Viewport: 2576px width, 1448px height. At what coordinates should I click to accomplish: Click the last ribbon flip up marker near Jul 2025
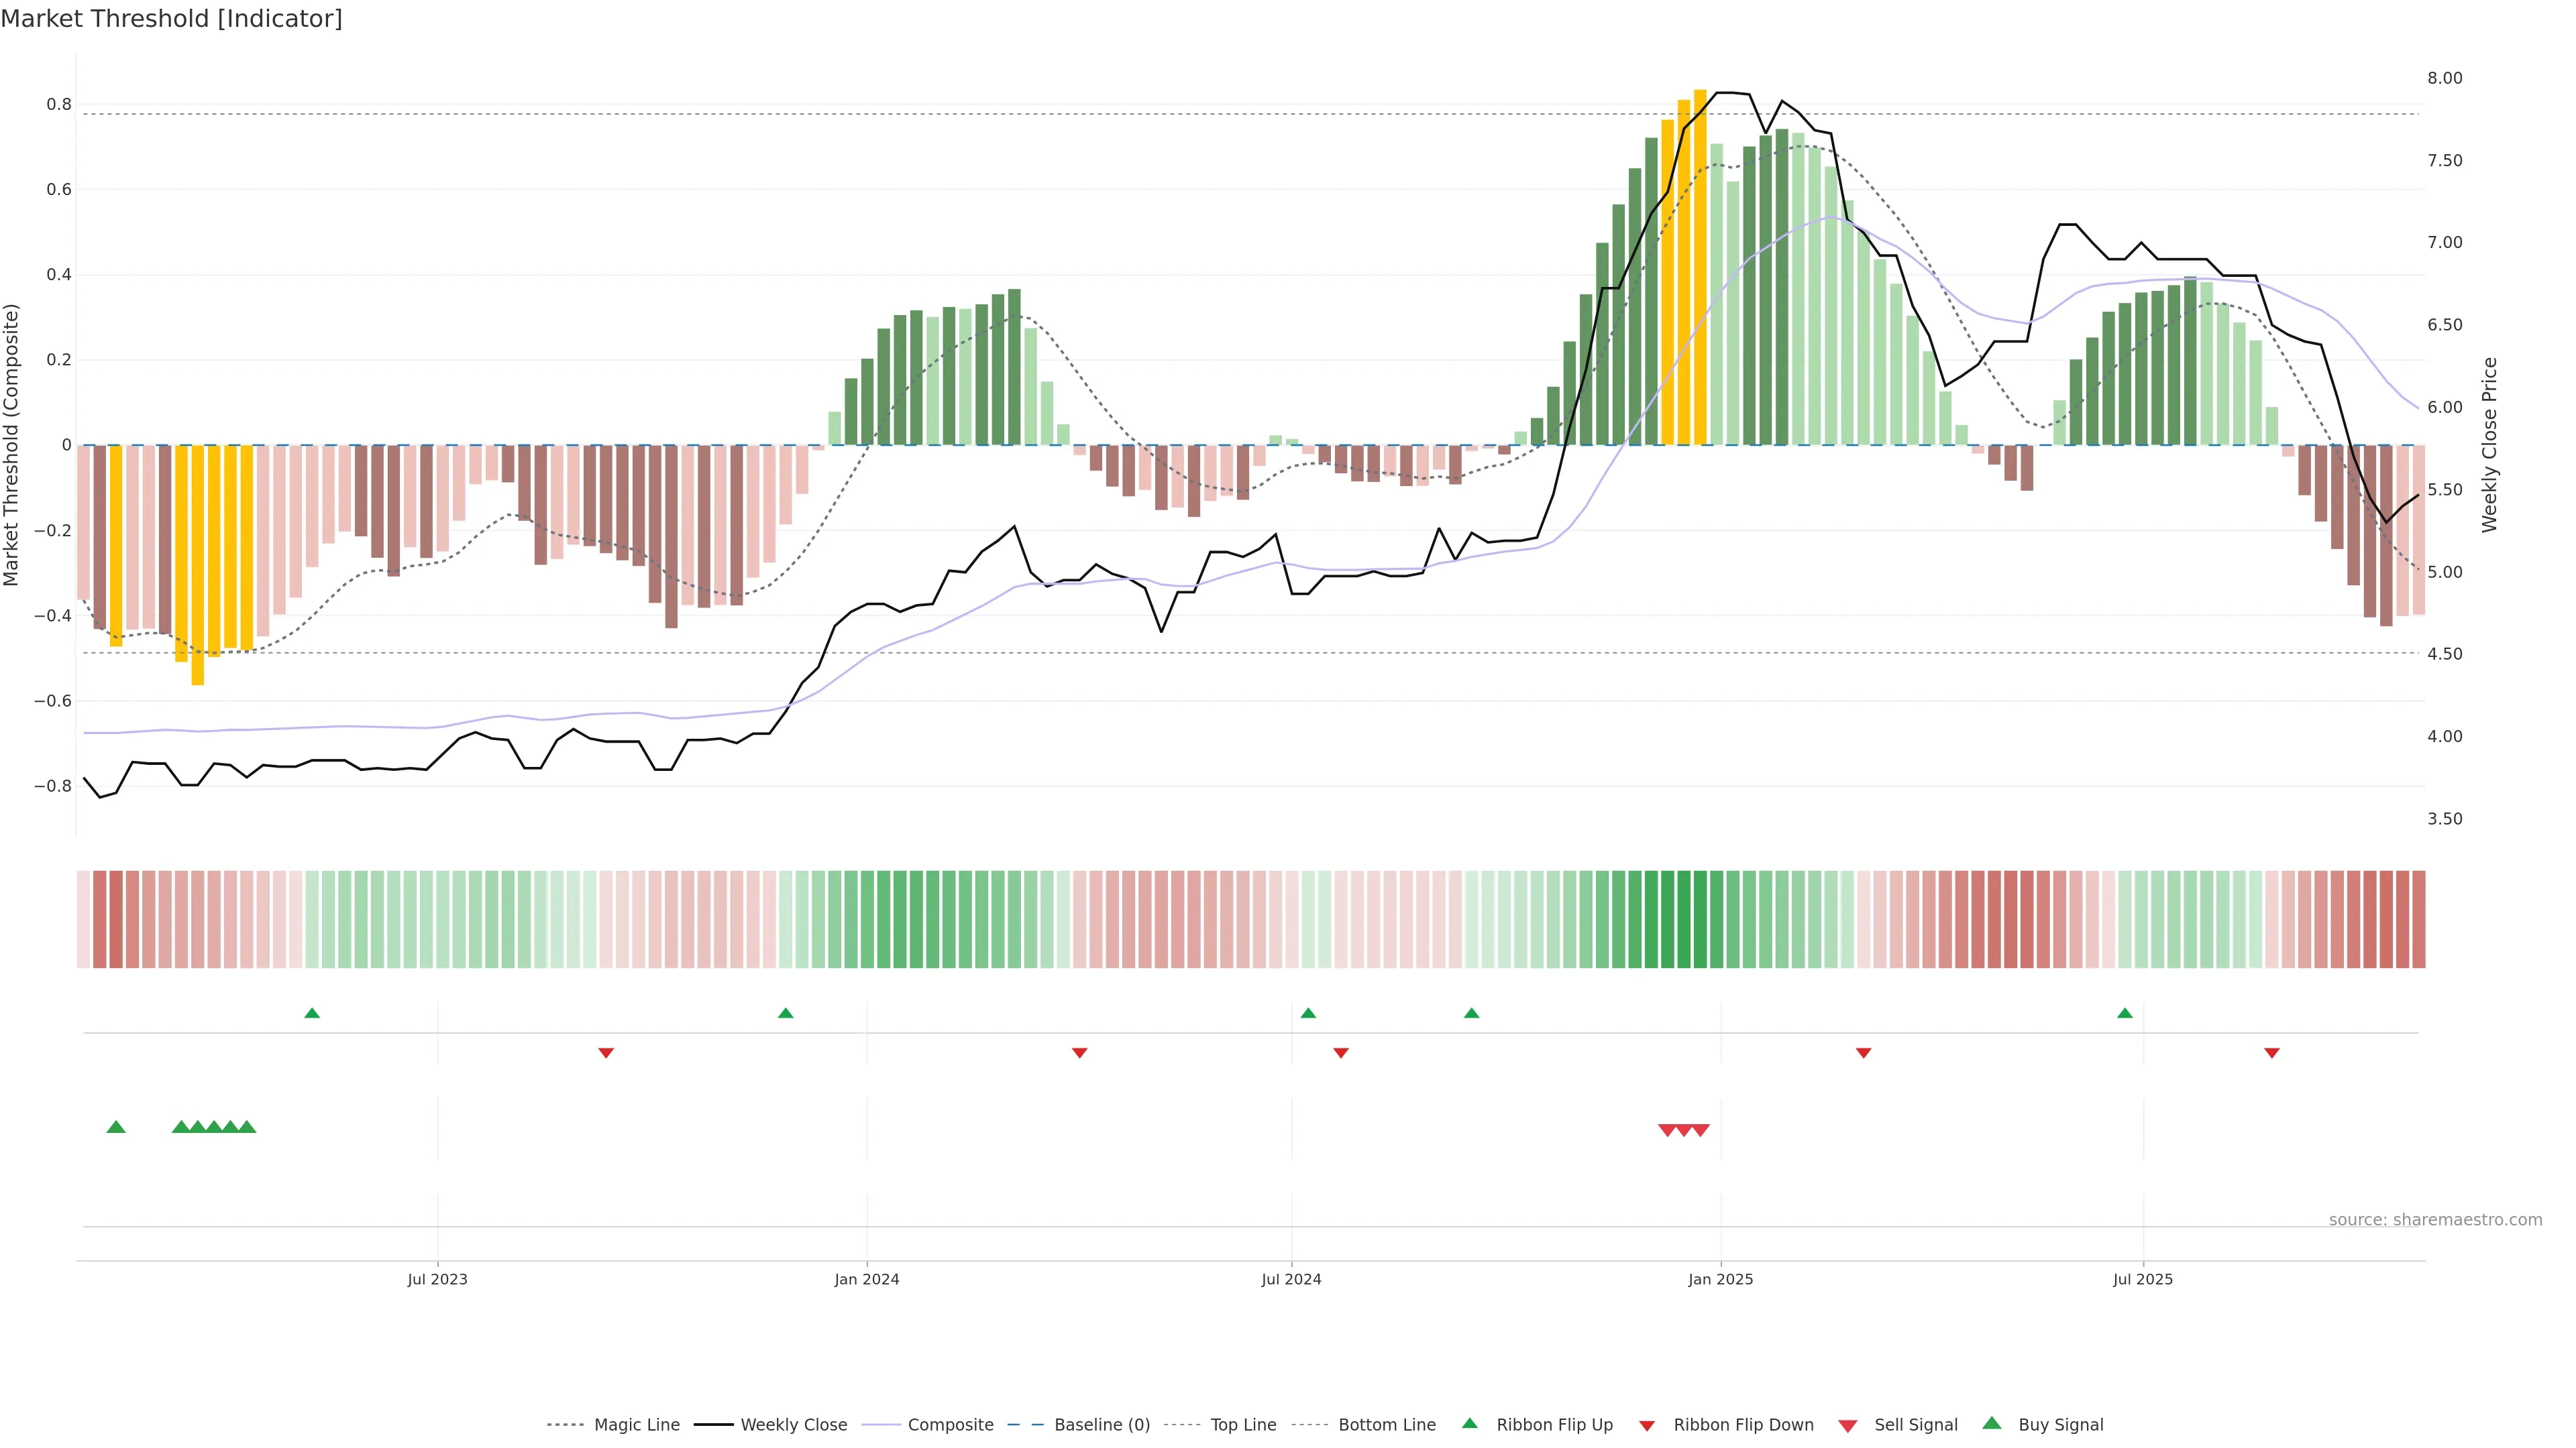[2125, 1014]
